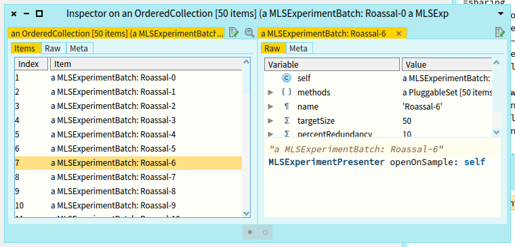This screenshot has height=247, width=515.
Task: Switch to the left pane Meta tab
Action: [79, 49]
